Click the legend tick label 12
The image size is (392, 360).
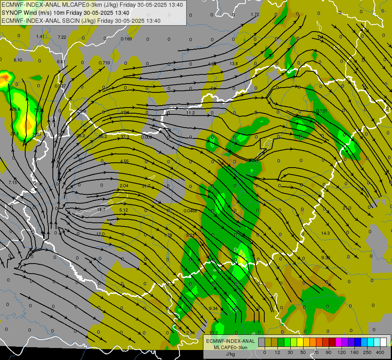point(277,352)
